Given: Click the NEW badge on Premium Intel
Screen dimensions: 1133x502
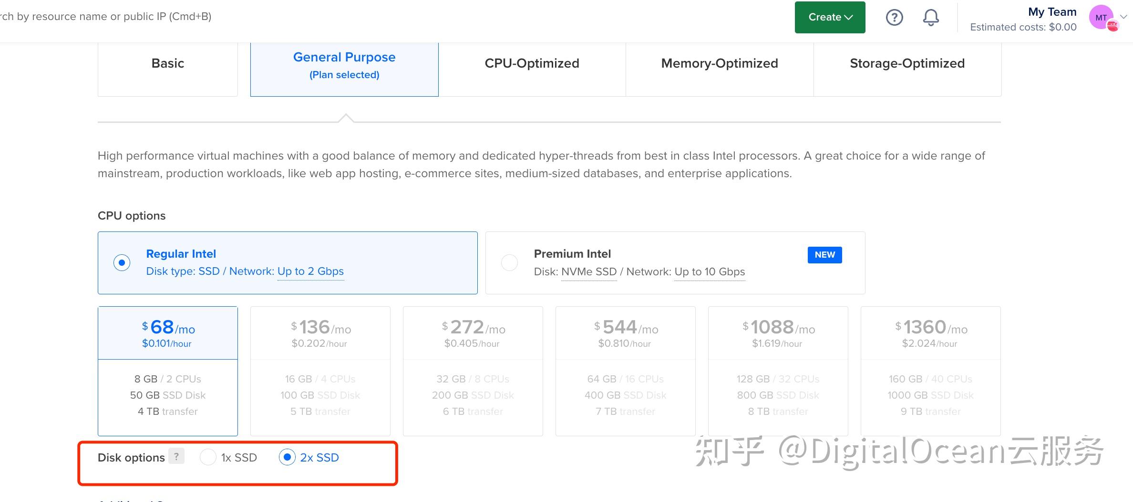Looking at the screenshot, I should (824, 255).
